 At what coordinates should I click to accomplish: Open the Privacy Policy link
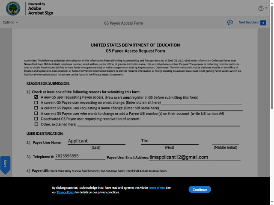pyautogui.click(x=66, y=192)
